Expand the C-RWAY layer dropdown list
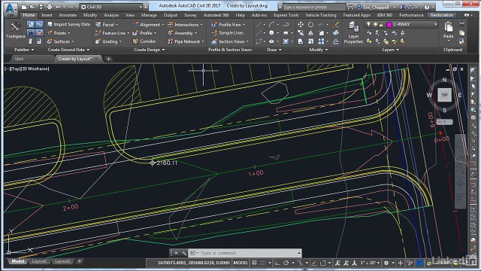481x271 pixels. click(x=435, y=24)
